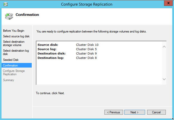Close the Configure Storage Replication window

pyautogui.click(x=168, y=4)
